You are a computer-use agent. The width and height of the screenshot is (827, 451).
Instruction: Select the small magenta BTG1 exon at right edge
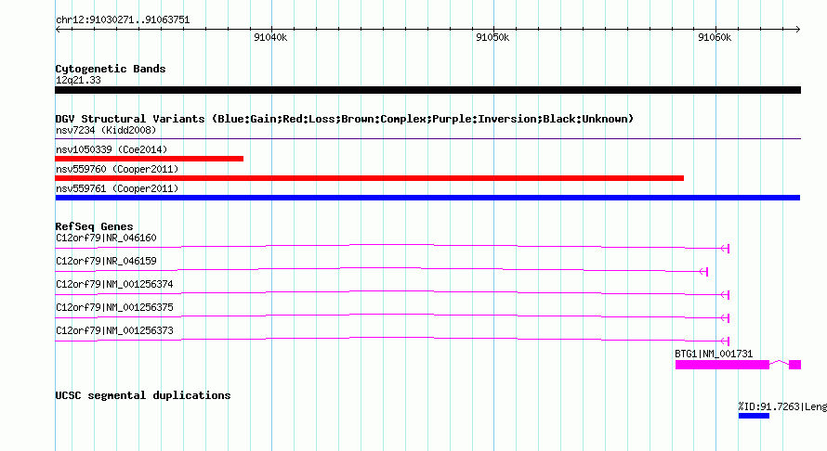[x=794, y=365]
